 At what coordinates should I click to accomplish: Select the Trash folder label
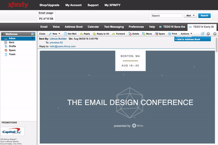pyautogui.click(x=12, y=54)
